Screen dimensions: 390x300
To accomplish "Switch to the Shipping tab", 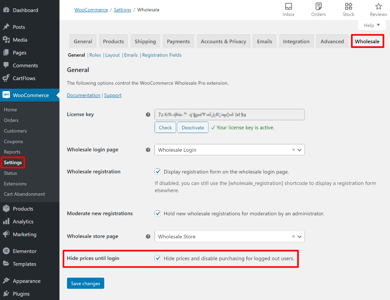I will coord(145,41).
